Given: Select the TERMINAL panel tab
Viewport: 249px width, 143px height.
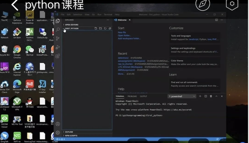Looking at the screenshot, I should (120, 96).
